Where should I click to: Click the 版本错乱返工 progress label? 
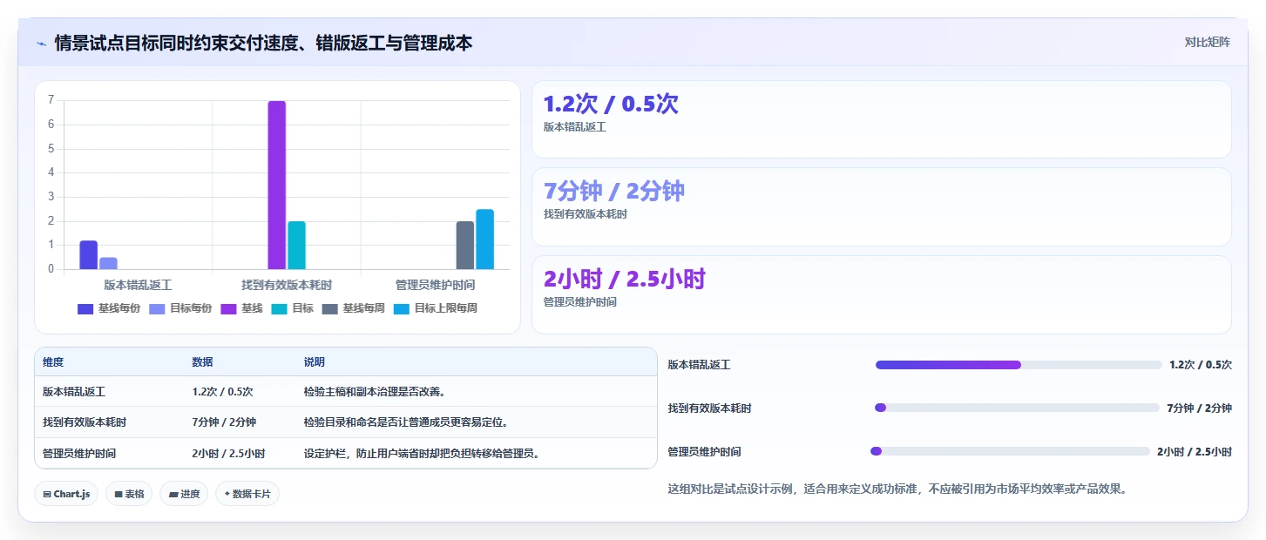pos(700,365)
